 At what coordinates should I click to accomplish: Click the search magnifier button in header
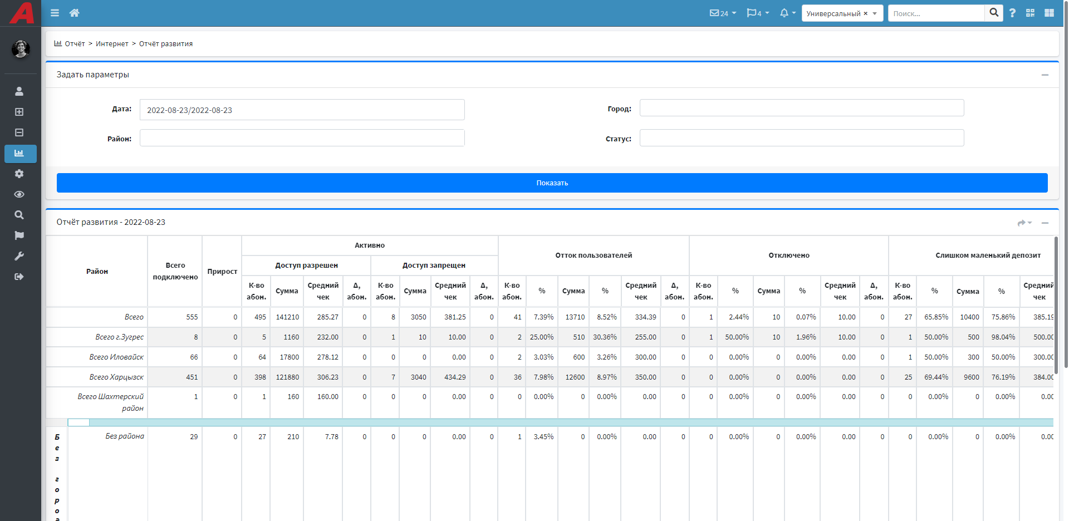[994, 13]
